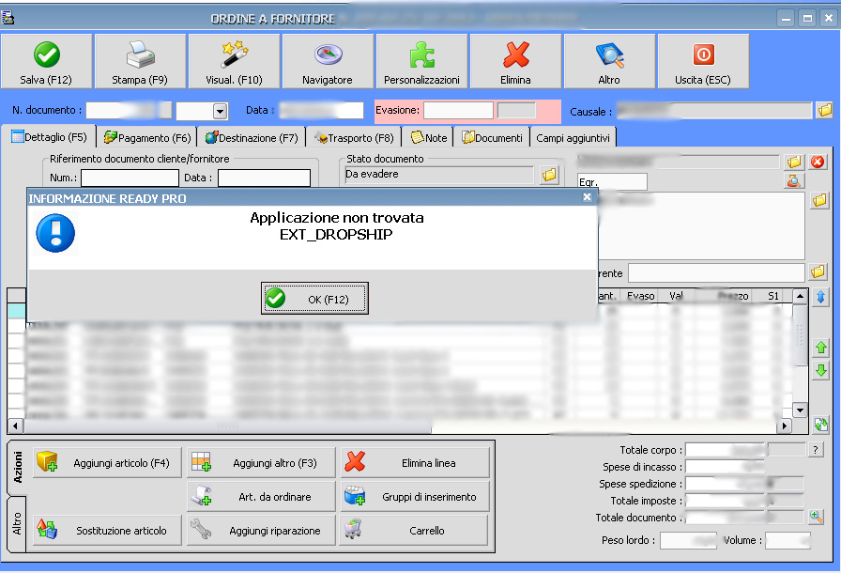Image resolution: width=841 pixels, height=573 pixels.
Task: Open the Visual. (F10) preview
Action: 234,61
